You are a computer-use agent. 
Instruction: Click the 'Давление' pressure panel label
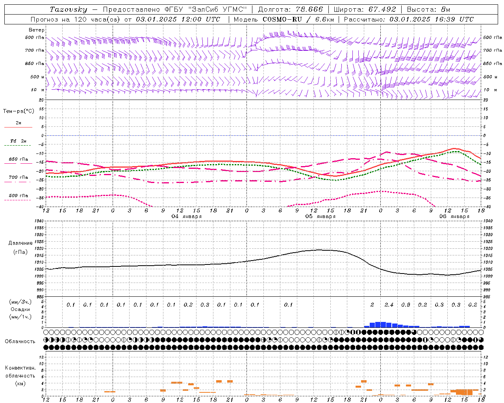click(20, 243)
